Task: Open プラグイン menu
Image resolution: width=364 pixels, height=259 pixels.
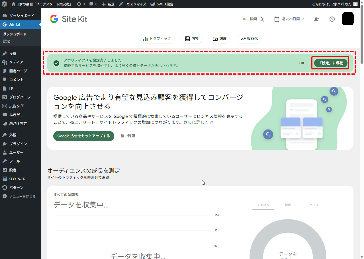Action: [21, 144]
